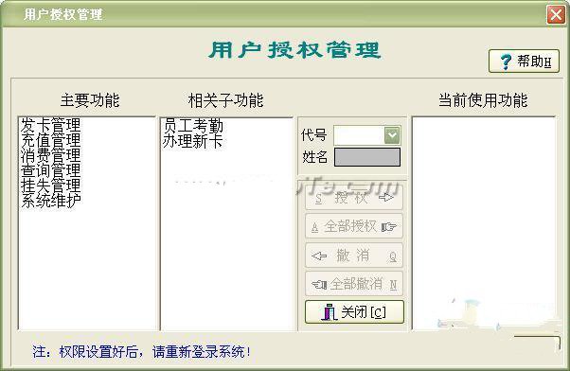Choose 消费管理 from main functions
This screenshot has width=570, height=371.
(50, 155)
